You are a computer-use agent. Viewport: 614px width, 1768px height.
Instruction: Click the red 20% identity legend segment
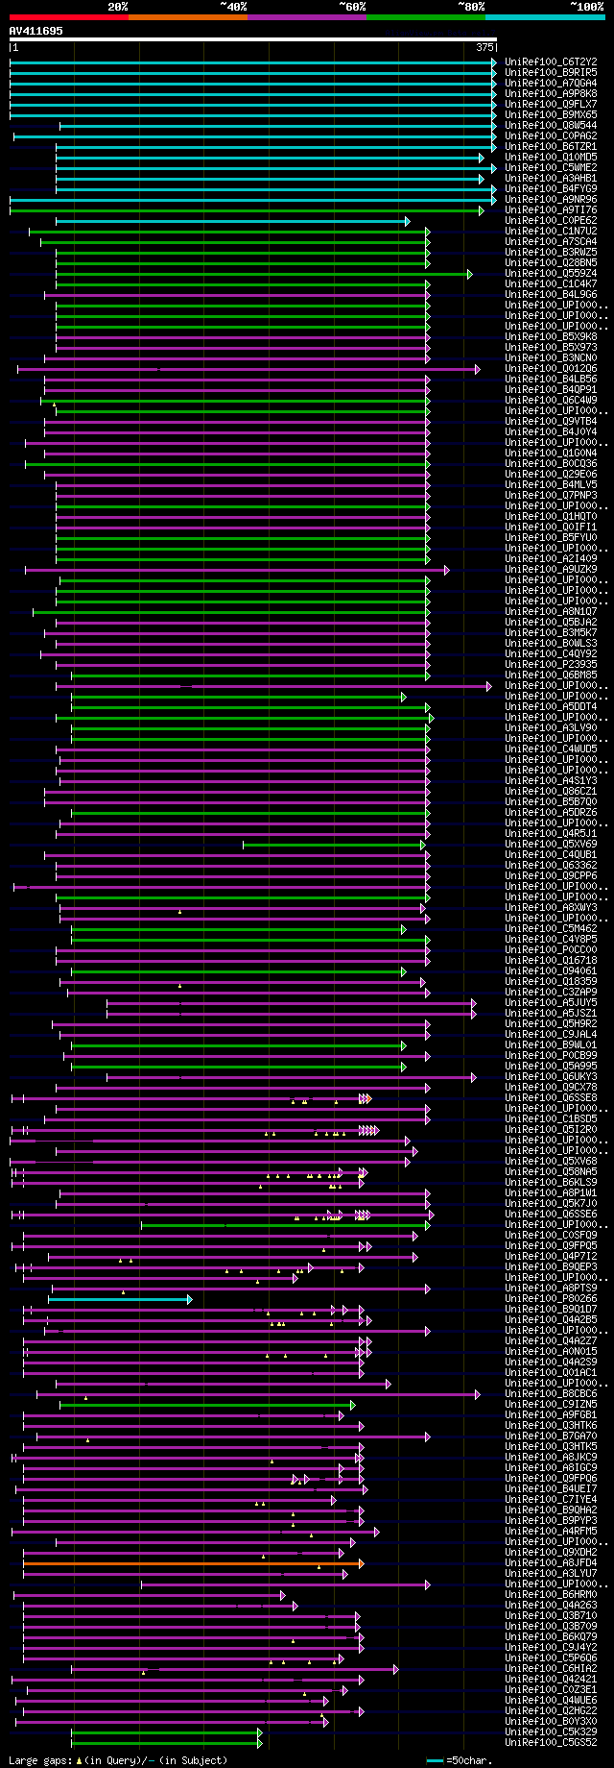(x=69, y=17)
